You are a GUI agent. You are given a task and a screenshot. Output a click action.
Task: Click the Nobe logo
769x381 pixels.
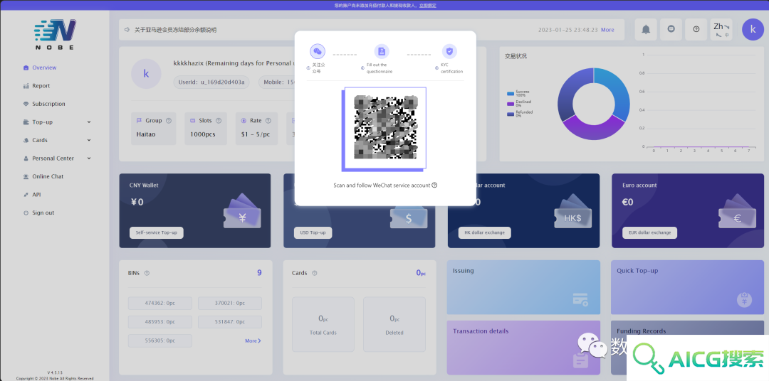pos(55,34)
